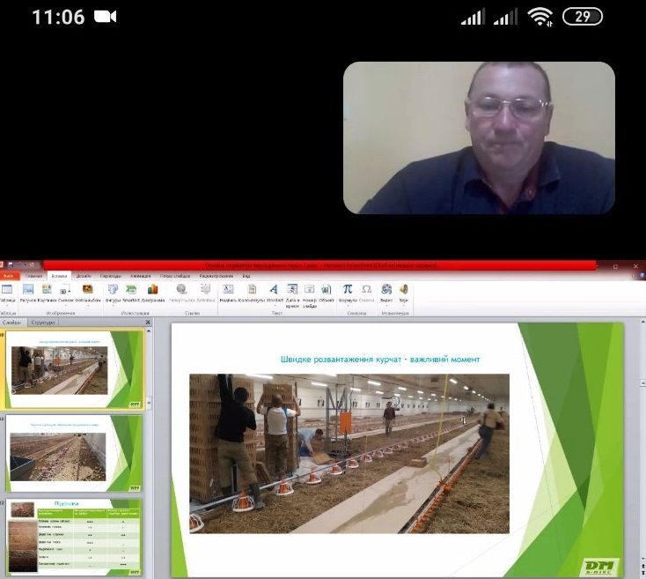Switch to the Слайды pane tab
Viewport: 646px width, 579px height.
[x=12, y=322]
